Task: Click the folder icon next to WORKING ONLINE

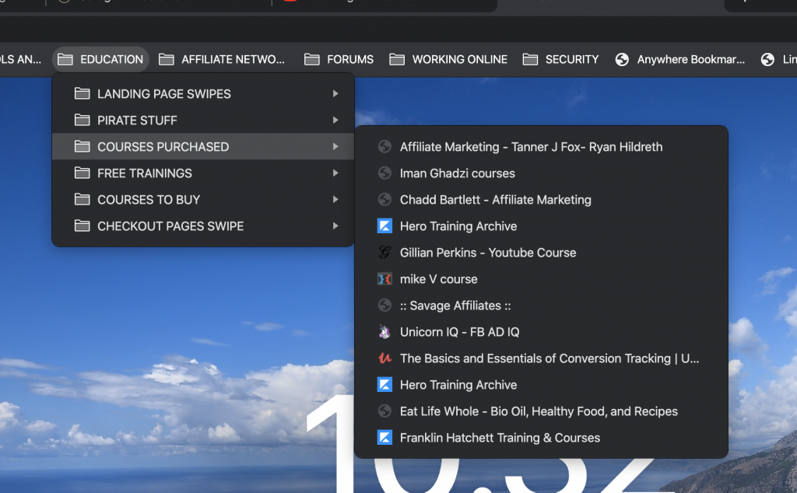Action: 397,59
